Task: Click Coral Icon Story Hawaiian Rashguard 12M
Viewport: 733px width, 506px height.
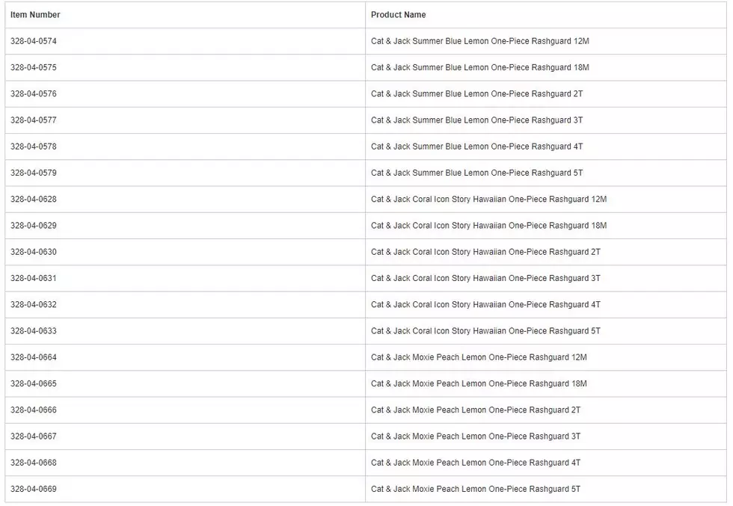Action: pyautogui.click(x=489, y=199)
